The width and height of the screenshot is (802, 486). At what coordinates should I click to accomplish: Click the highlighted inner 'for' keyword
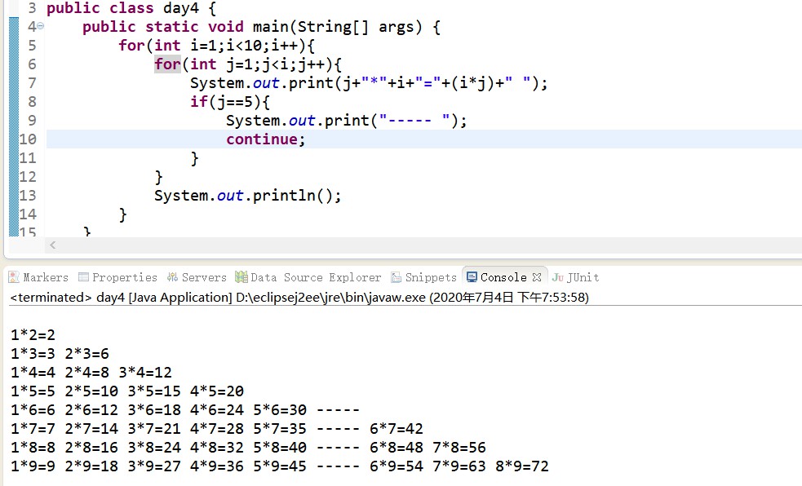[x=168, y=64]
